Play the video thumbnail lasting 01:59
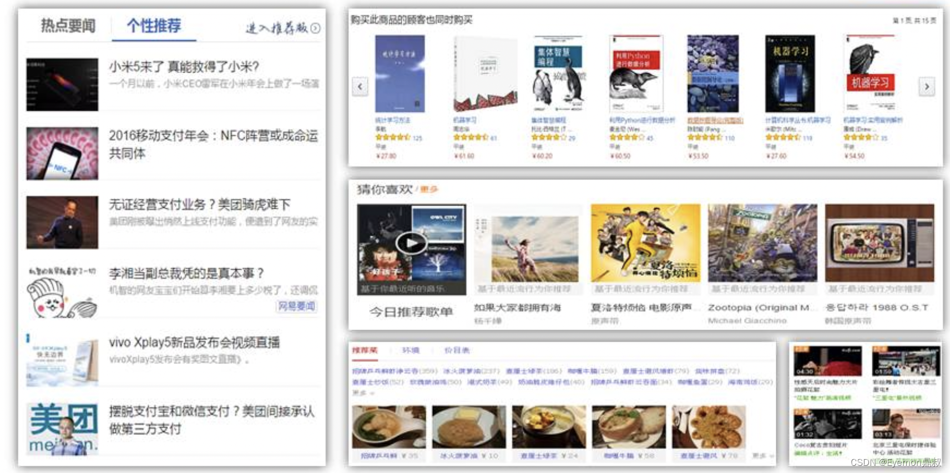This screenshot has height=473, width=950. point(906,361)
